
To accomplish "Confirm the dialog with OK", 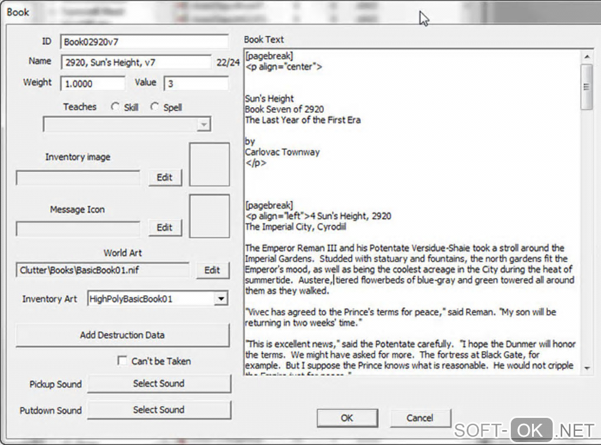I will point(347,418).
